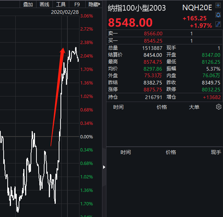Open the 工具 tools menu

point(61,4)
